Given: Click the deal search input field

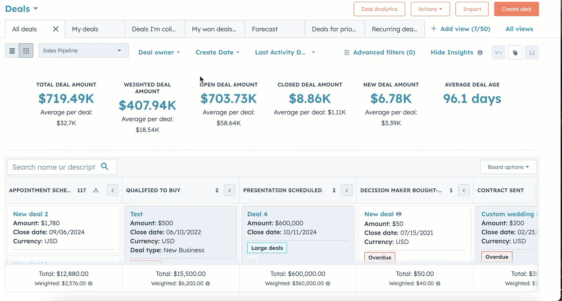Looking at the screenshot, I should click(54, 167).
